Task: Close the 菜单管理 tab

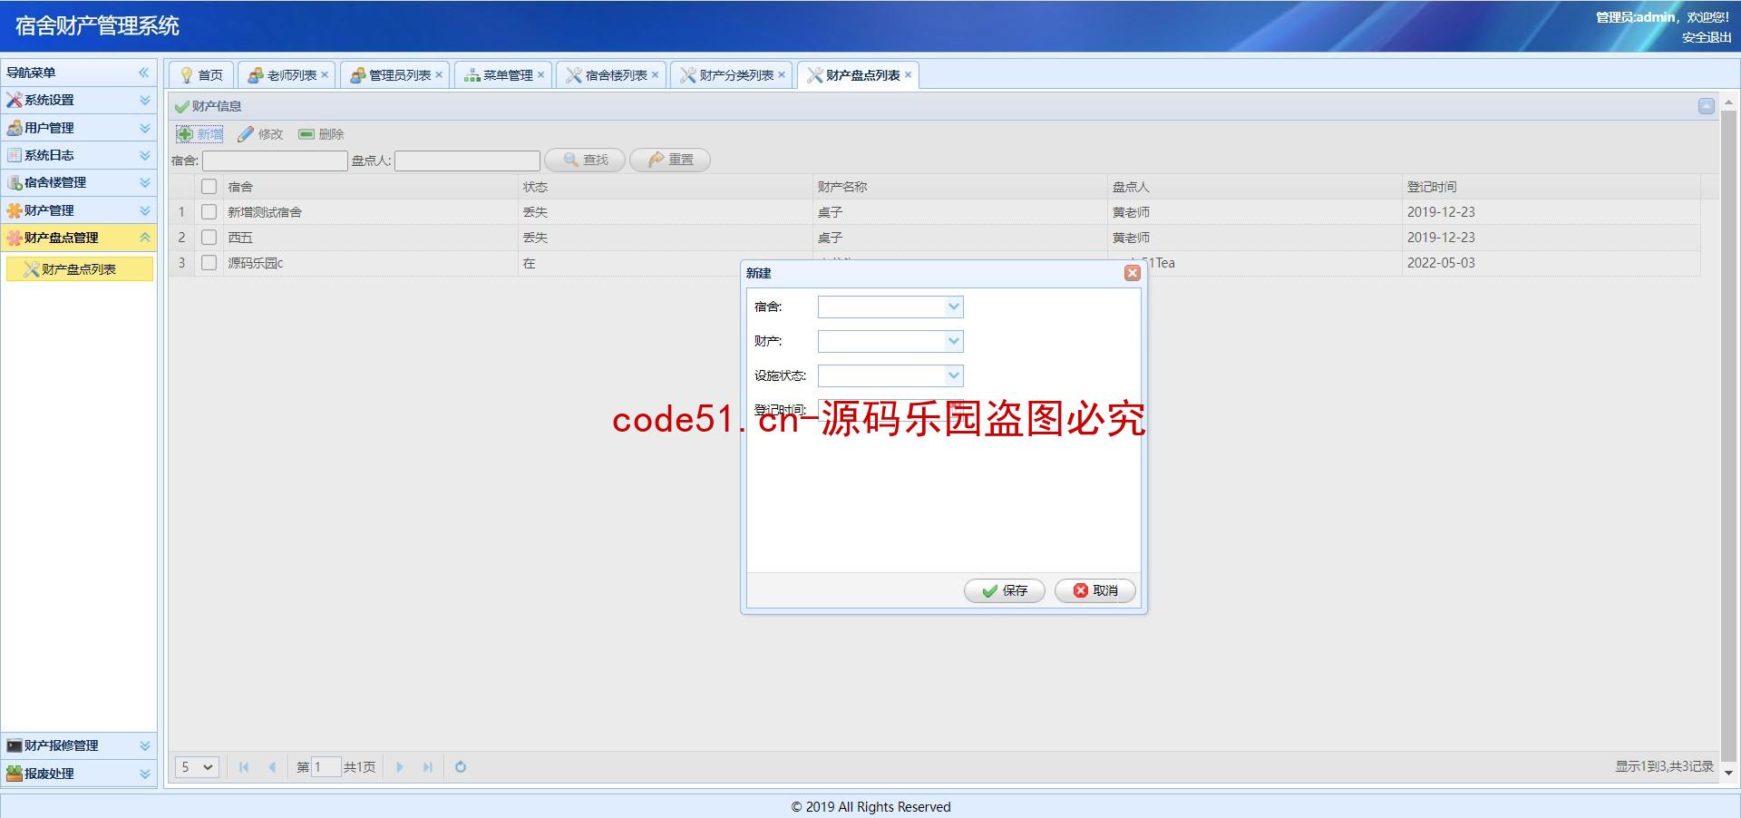Action: pyautogui.click(x=540, y=75)
